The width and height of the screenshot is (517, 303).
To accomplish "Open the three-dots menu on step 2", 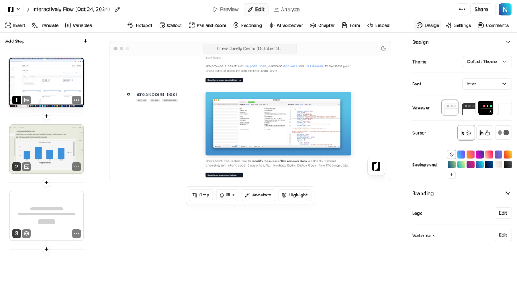I will tap(76, 167).
